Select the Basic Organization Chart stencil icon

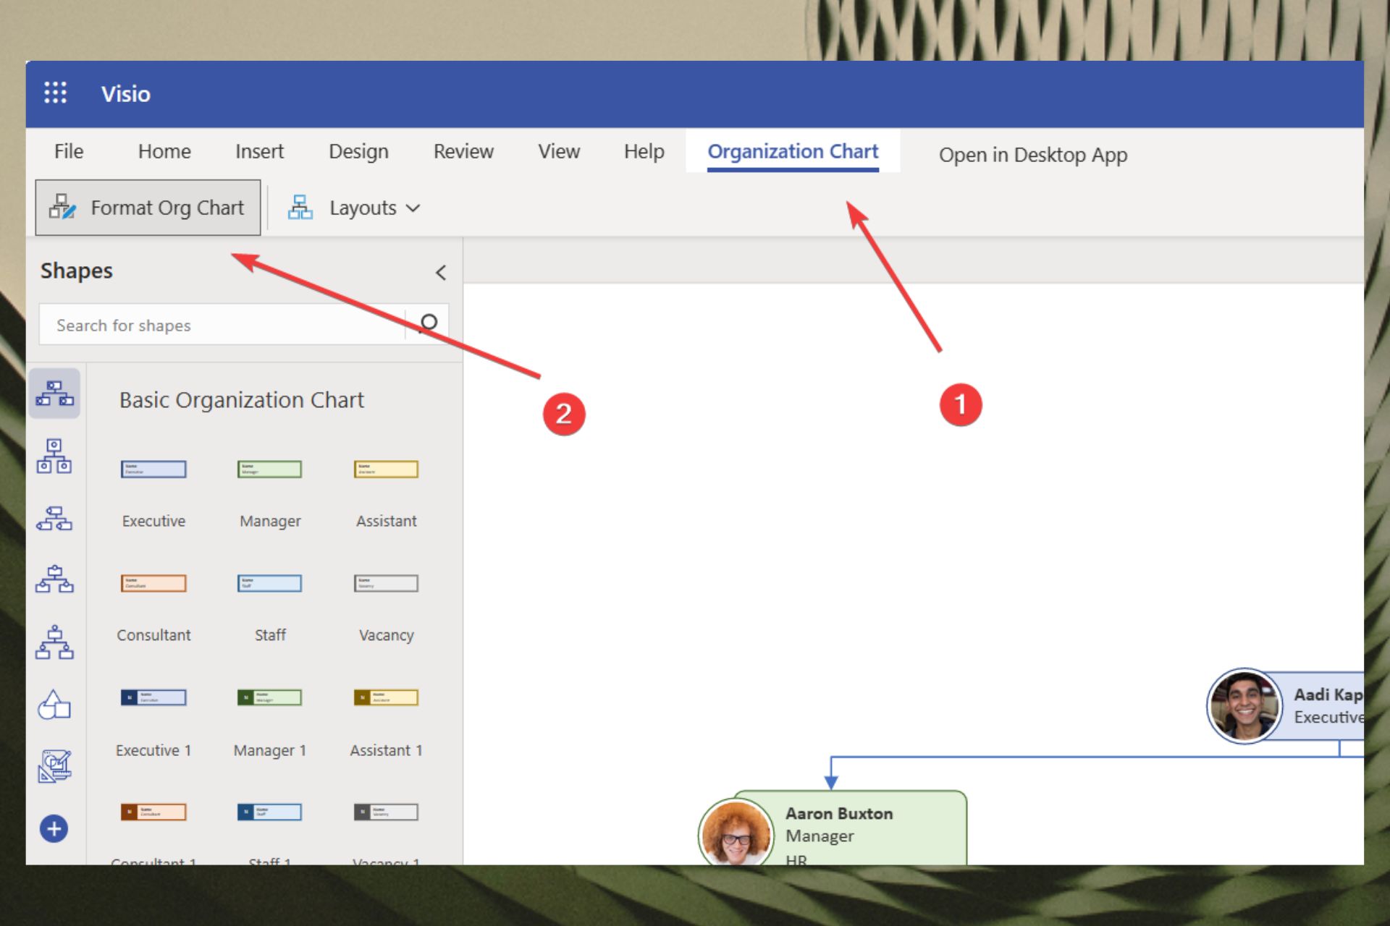(55, 394)
